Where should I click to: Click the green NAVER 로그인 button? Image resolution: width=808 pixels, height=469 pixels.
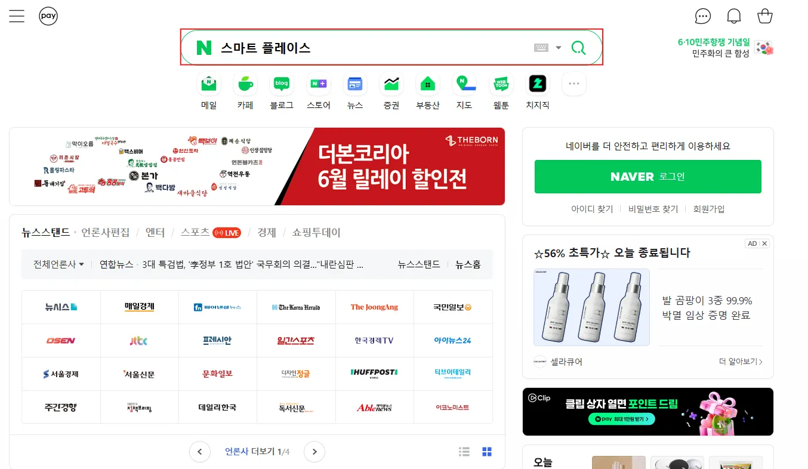(648, 177)
